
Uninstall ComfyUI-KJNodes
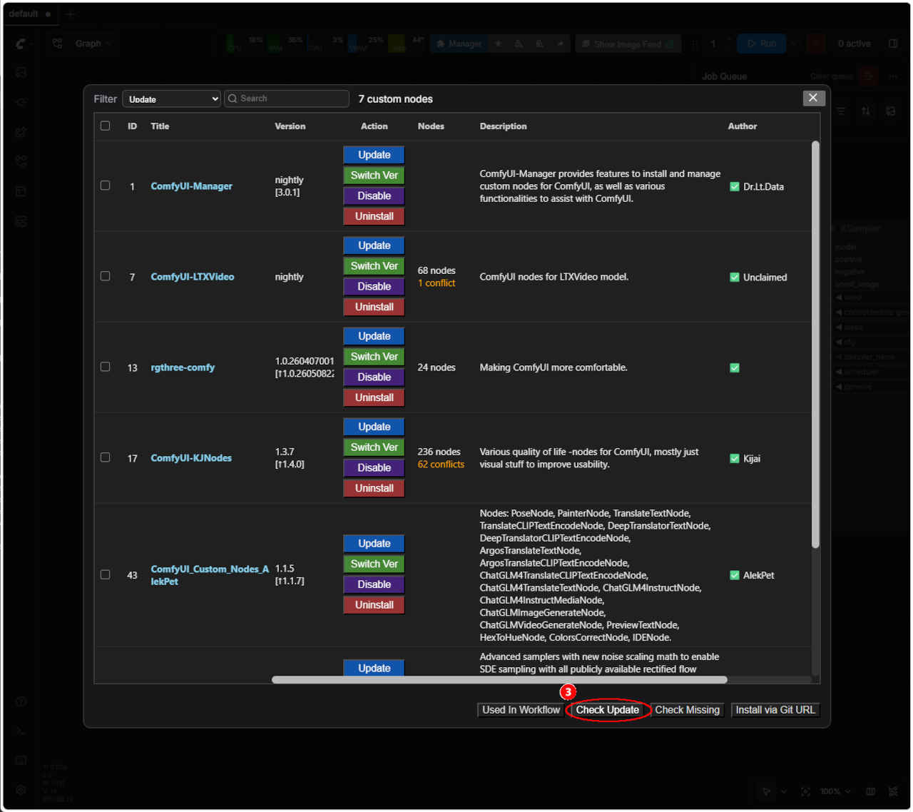point(374,488)
